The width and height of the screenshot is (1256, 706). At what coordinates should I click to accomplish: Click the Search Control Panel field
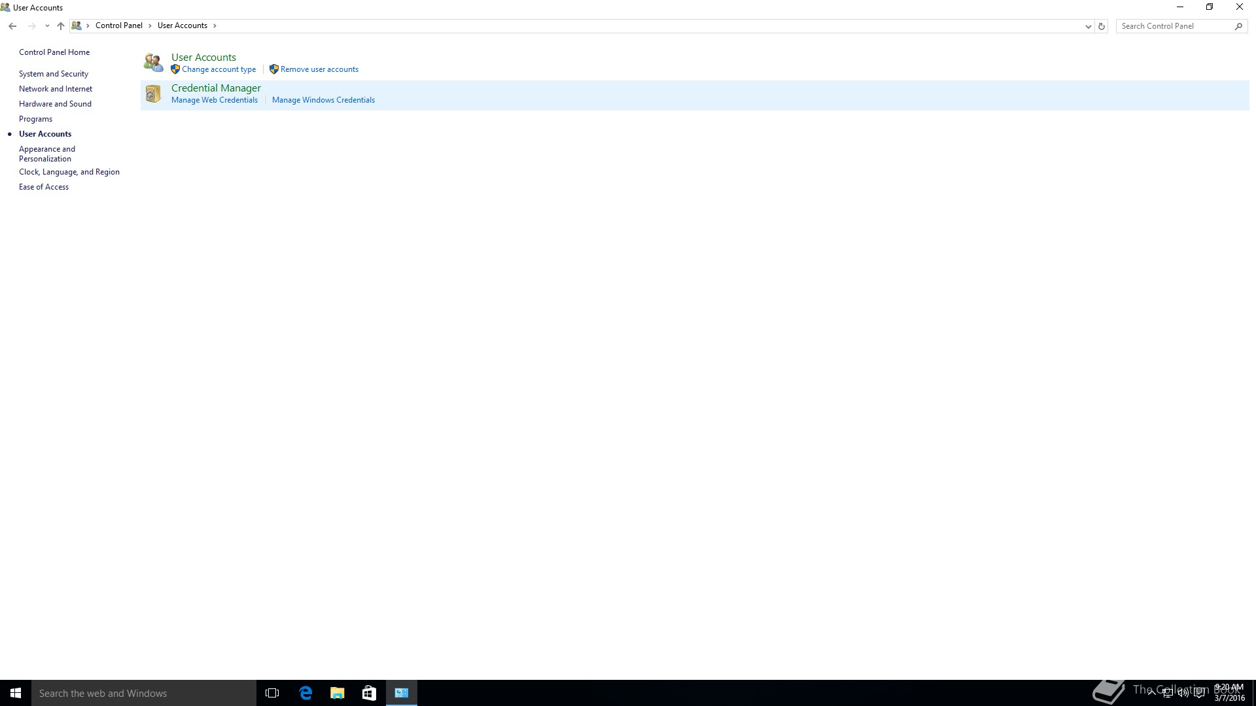coord(1174,26)
